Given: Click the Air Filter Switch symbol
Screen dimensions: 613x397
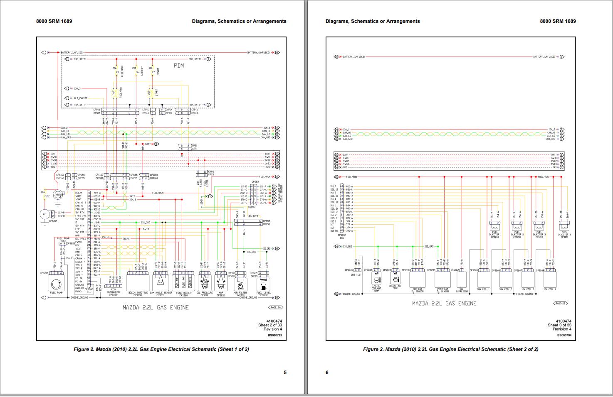Looking at the screenshot, I should [x=241, y=285].
